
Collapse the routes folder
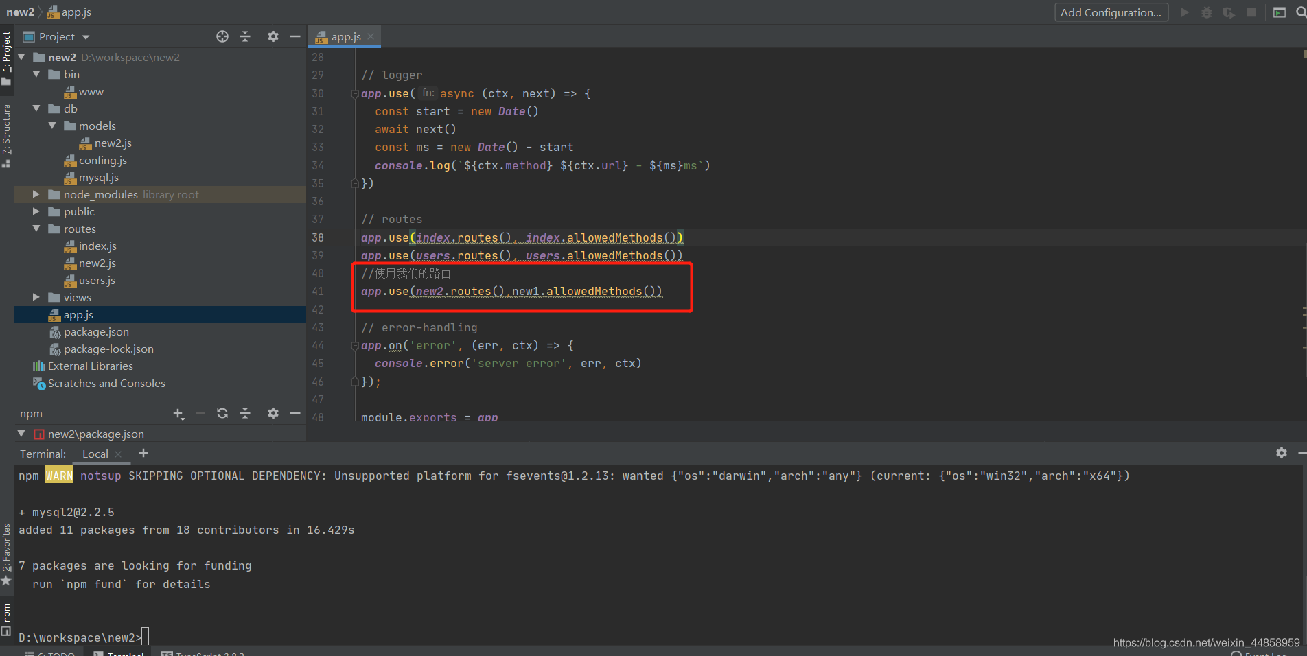click(36, 229)
